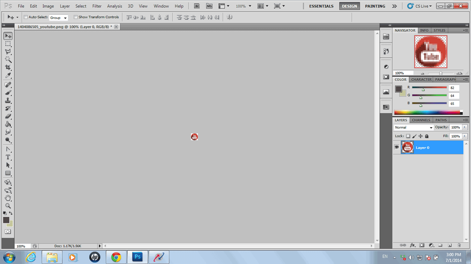Image resolution: width=471 pixels, height=264 pixels.
Task: Open the blending mode dropdown showing Normal
Action: click(x=413, y=127)
